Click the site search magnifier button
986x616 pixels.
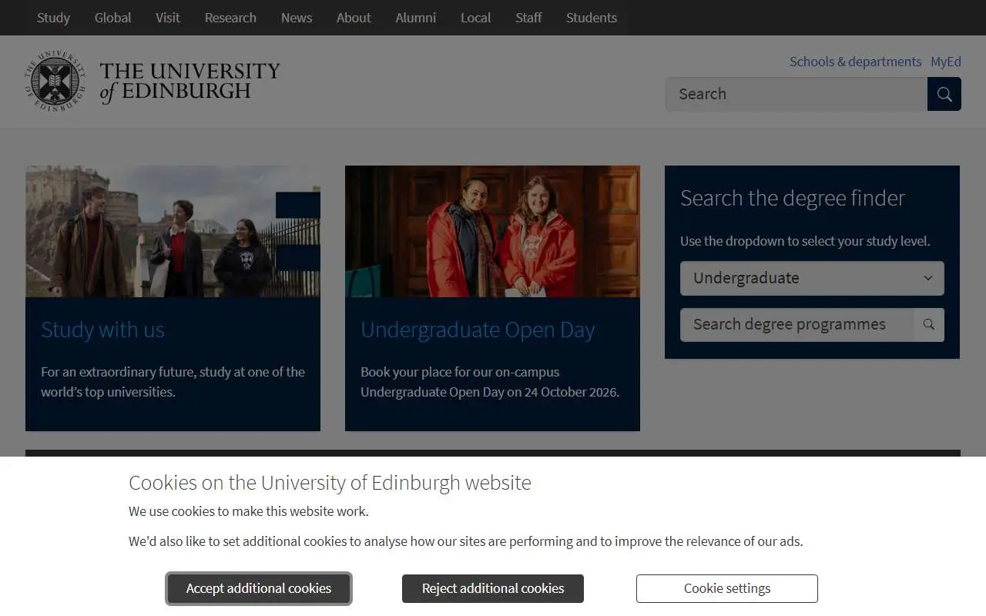(x=944, y=94)
